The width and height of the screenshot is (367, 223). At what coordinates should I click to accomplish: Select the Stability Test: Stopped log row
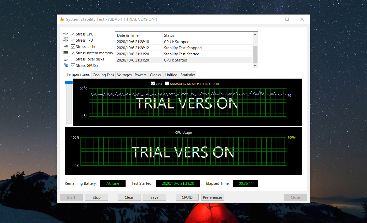point(184,48)
